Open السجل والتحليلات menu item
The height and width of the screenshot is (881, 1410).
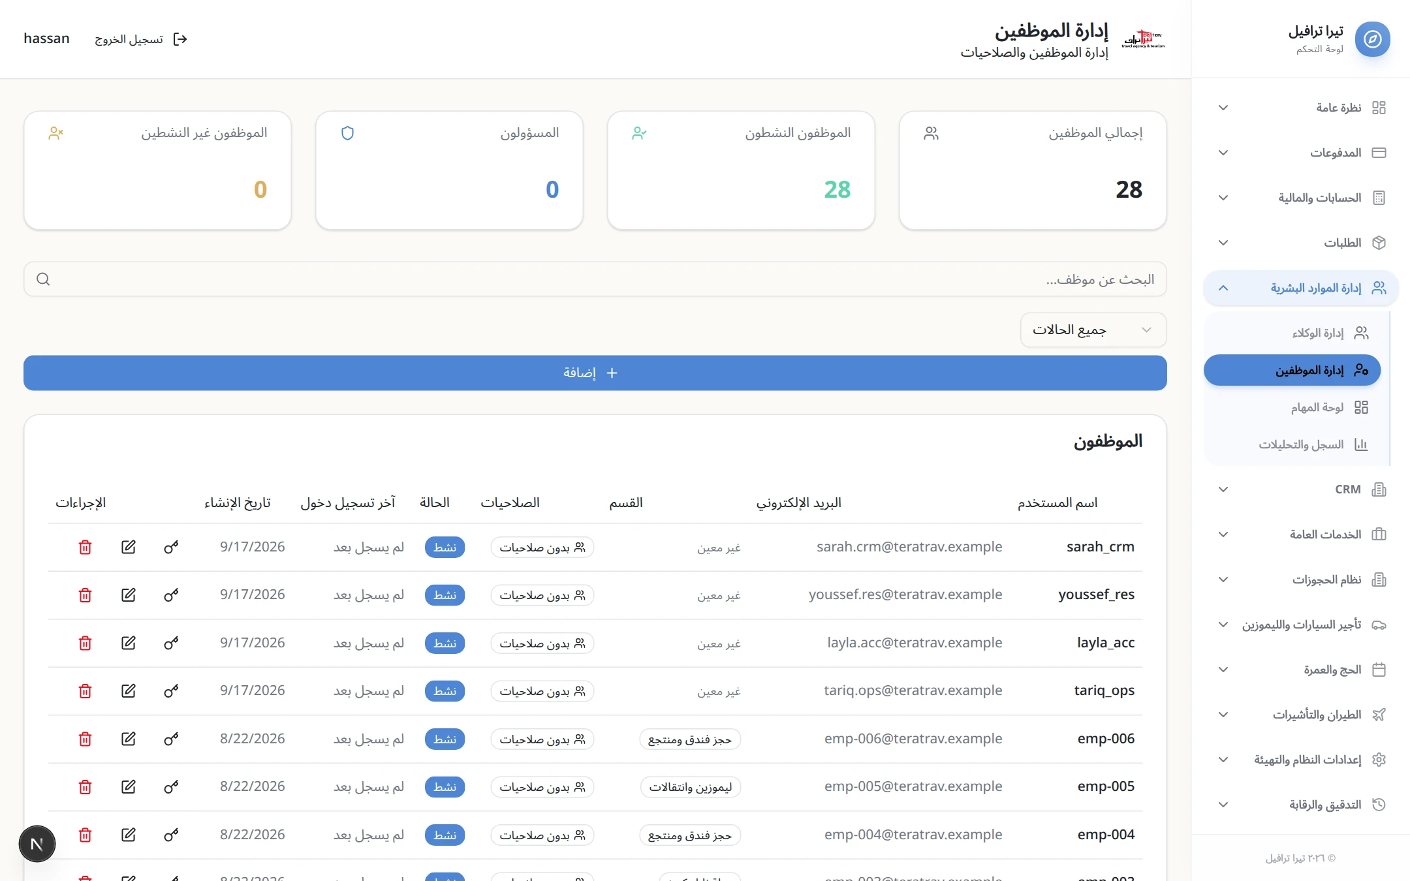(1292, 444)
